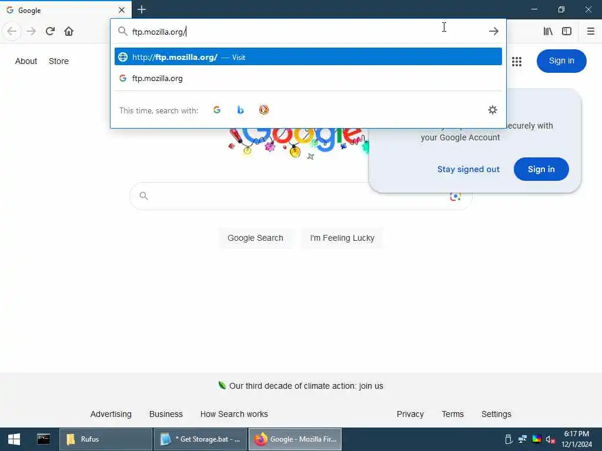The image size is (602, 451).
Task: Switch to Get Storage.bat Notepad window
Action: tap(200, 439)
